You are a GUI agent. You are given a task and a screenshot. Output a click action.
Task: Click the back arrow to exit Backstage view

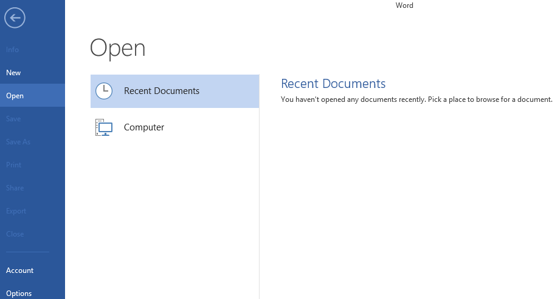[15, 18]
